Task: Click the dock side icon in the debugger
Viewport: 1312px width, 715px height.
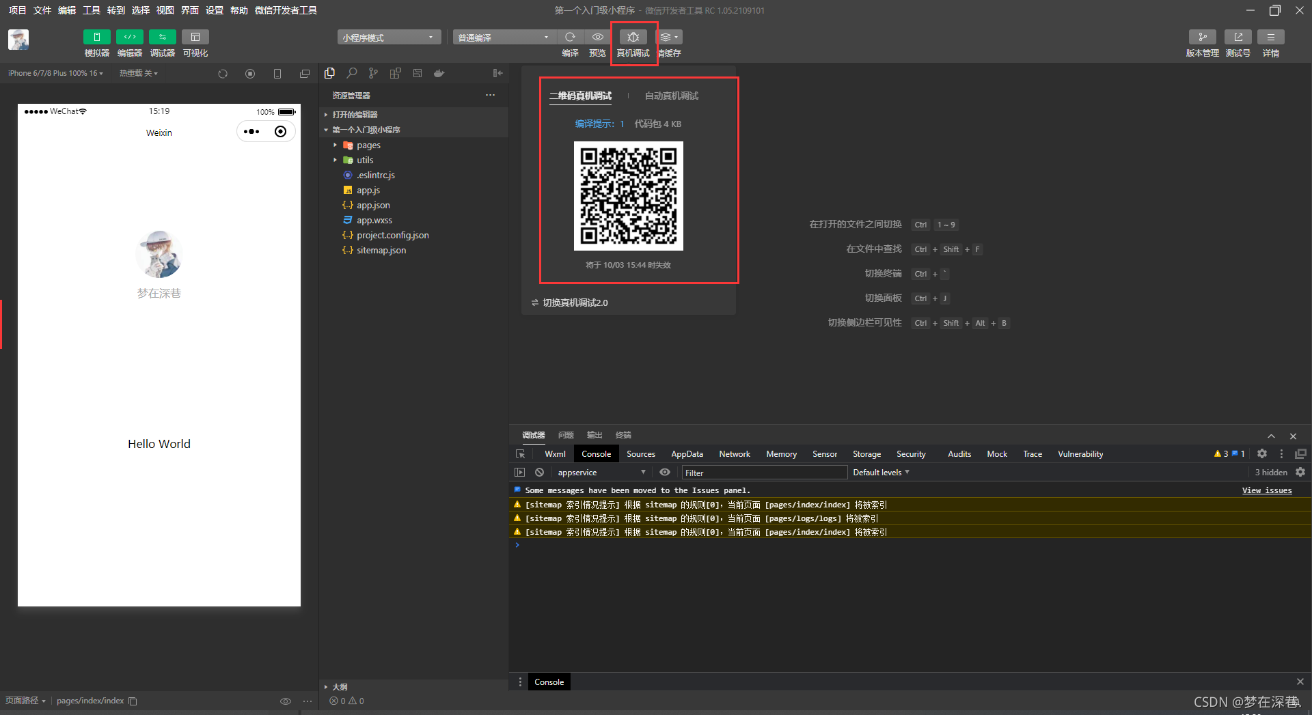Action: click(1300, 454)
